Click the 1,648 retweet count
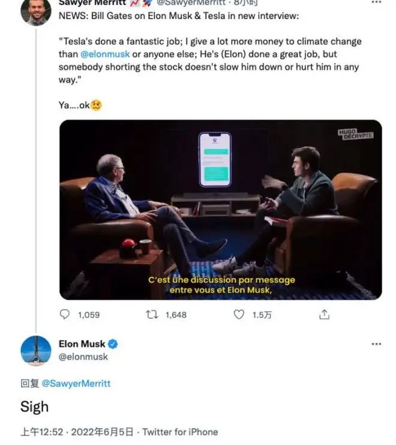The image size is (396, 445). [176, 314]
